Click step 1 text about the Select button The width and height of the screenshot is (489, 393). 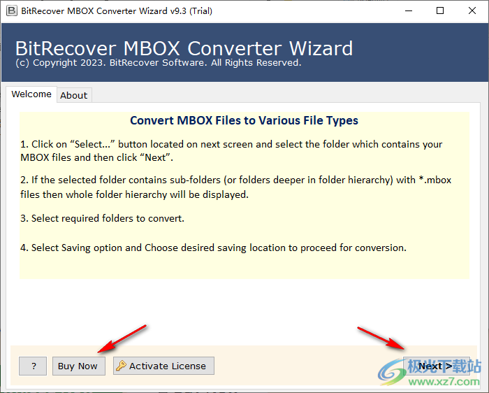pyautogui.click(x=231, y=151)
